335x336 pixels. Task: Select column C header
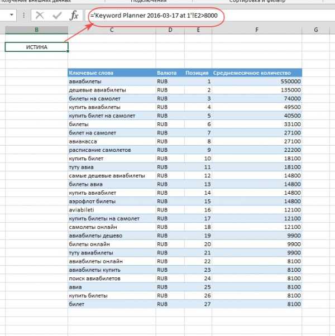[112, 30]
